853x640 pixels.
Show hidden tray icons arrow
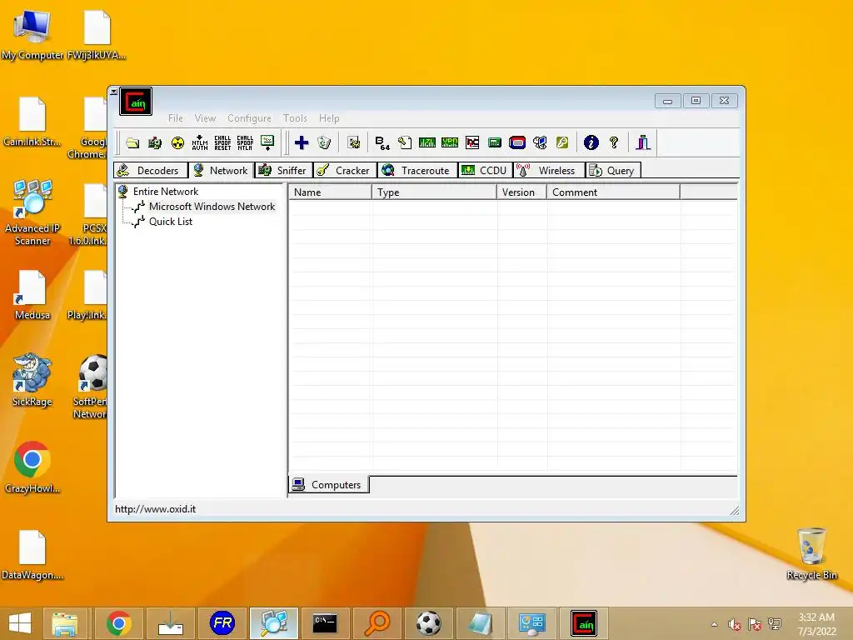tap(714, 624)
